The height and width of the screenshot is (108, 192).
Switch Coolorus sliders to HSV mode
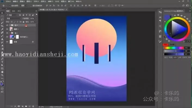point(175,57)
